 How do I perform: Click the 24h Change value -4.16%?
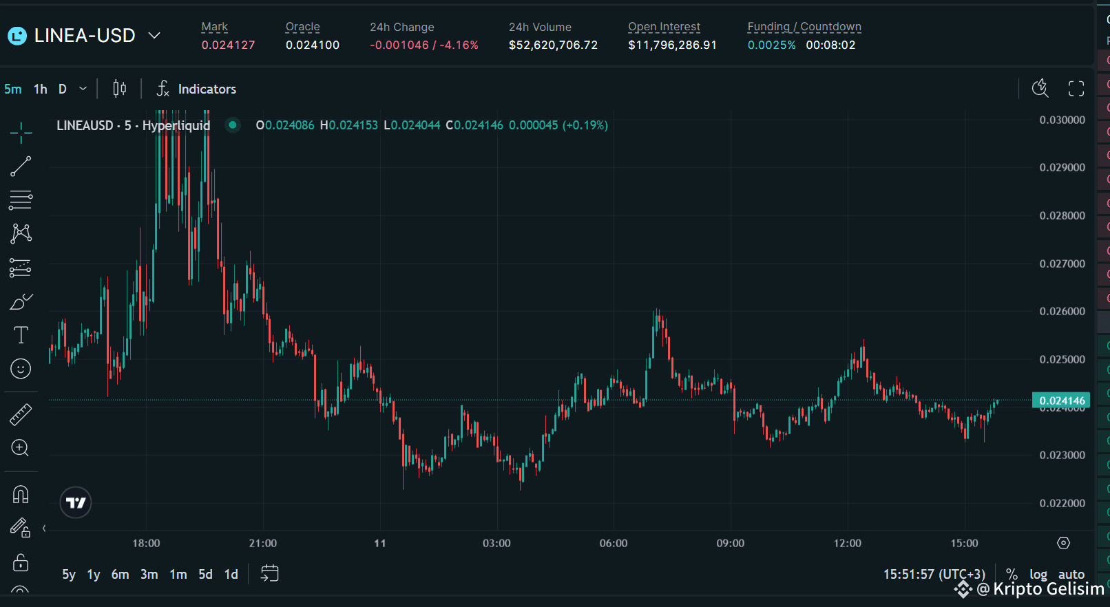point(459,45)
